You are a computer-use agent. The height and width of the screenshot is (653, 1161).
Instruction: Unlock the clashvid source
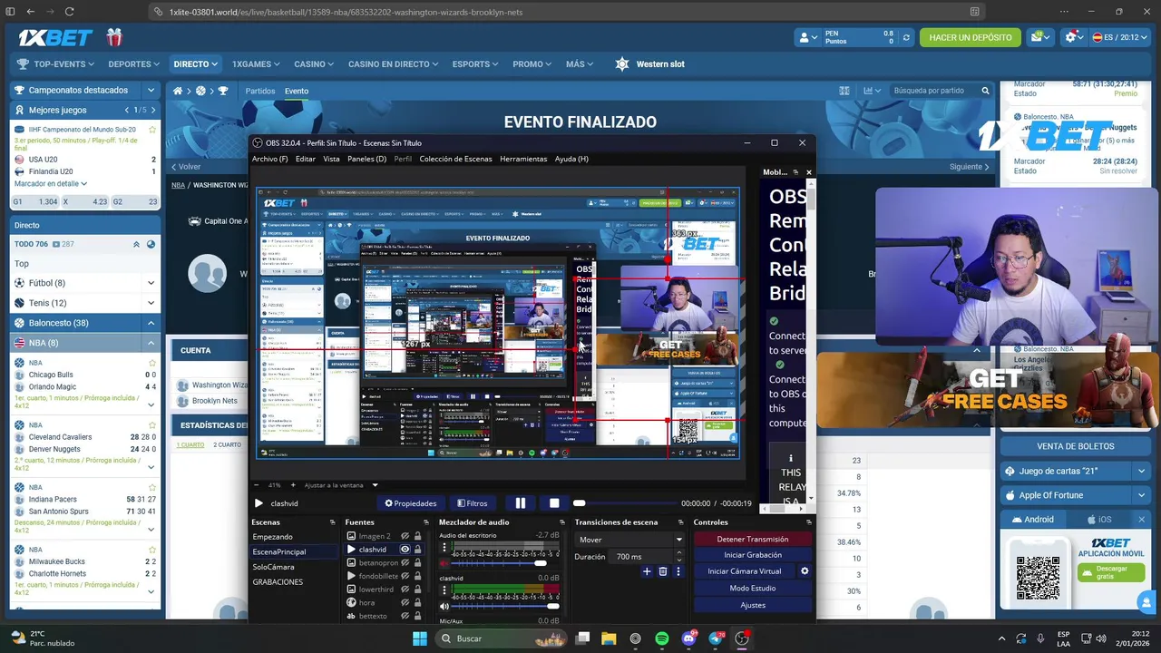coord(417,550)
